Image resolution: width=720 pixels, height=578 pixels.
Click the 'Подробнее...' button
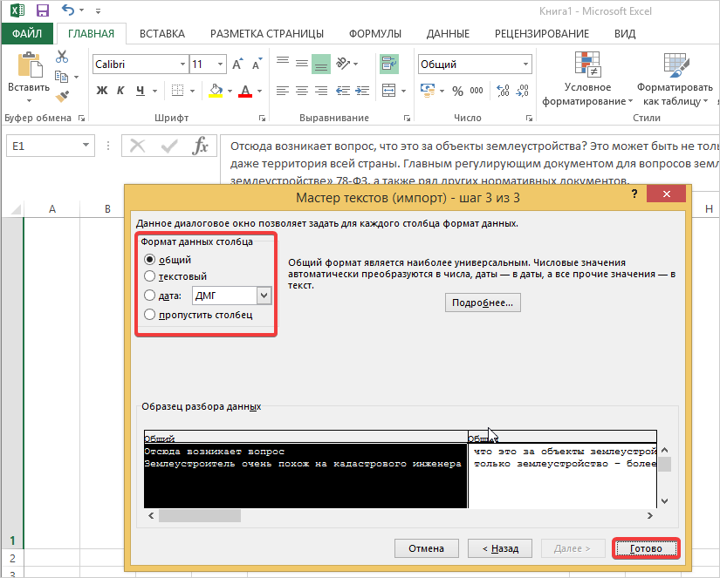click(483, 303)
